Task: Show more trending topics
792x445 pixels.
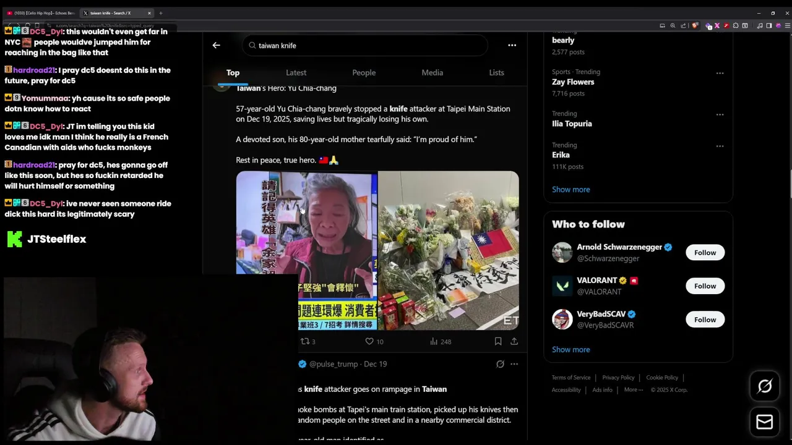Action: (570, 189)
